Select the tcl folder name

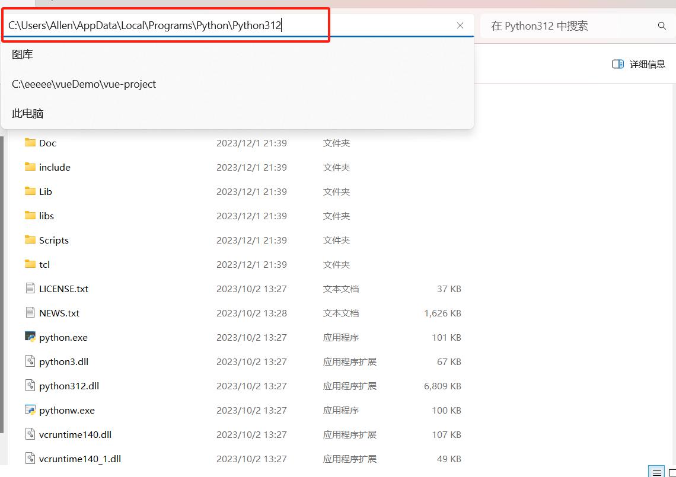[44, 264]
